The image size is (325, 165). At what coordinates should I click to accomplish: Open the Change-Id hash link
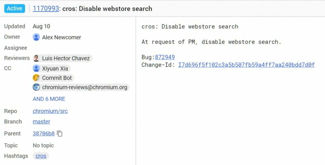[246, 65]
